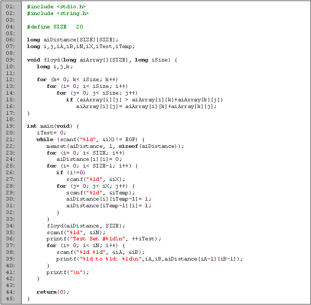Click the 'for (i= 0; i< iN; i++) {' line
Screen dimensions: 311x305
(86, 246)
